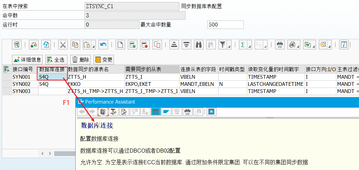Click the 接口编号 column header
The width and height of the screenshot is (359, 170).
click(x=25, y=69)
